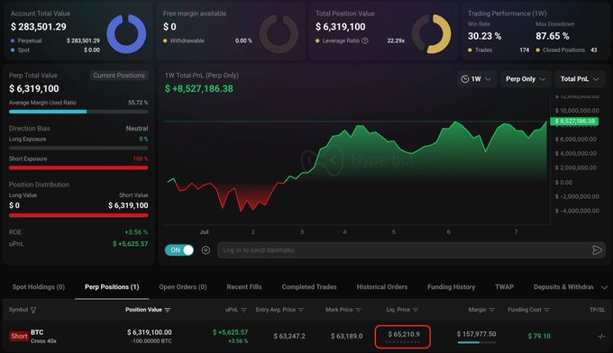Click the Average Margin Used Ratio bar

pyautogui.click(x=78, y=112)
